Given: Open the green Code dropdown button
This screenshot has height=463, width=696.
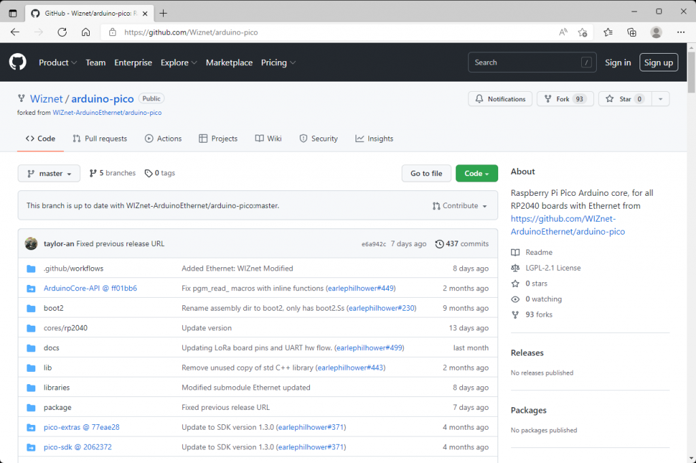Looking at the screenshot, I should pyautogui.click(x=476, y=173).
